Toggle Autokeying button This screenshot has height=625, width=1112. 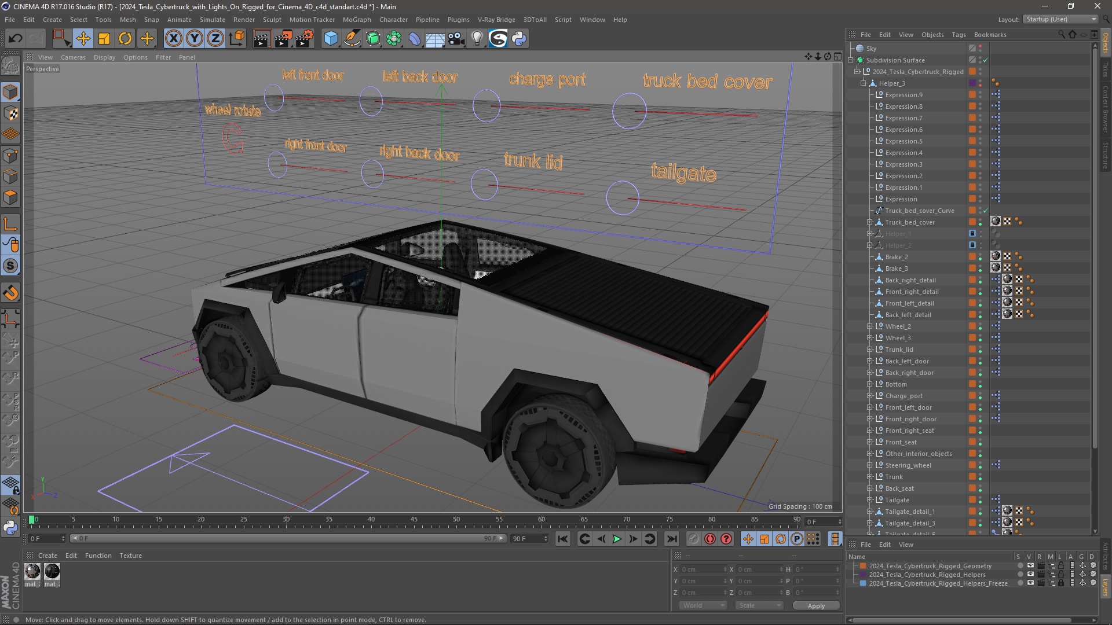(x=710, y=539)
